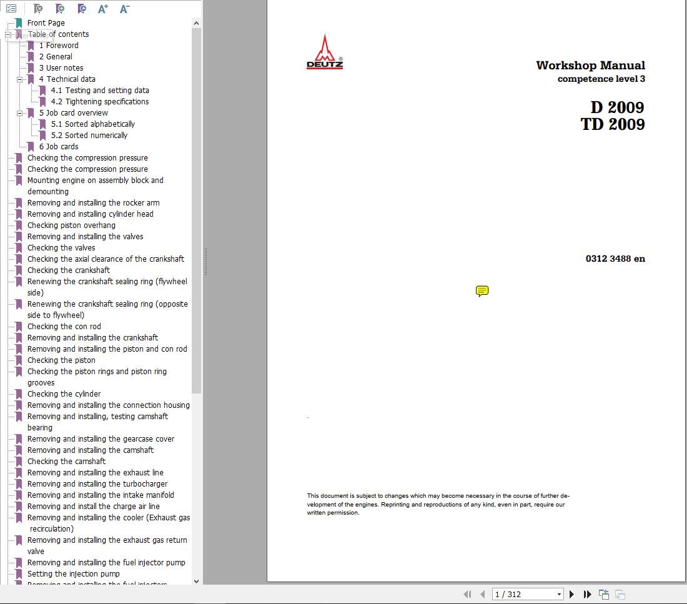Open Renewing crankshaft sealing ring (flywheel side)
687x604 pixels.
pyautogui.click(x=107, y=287)
